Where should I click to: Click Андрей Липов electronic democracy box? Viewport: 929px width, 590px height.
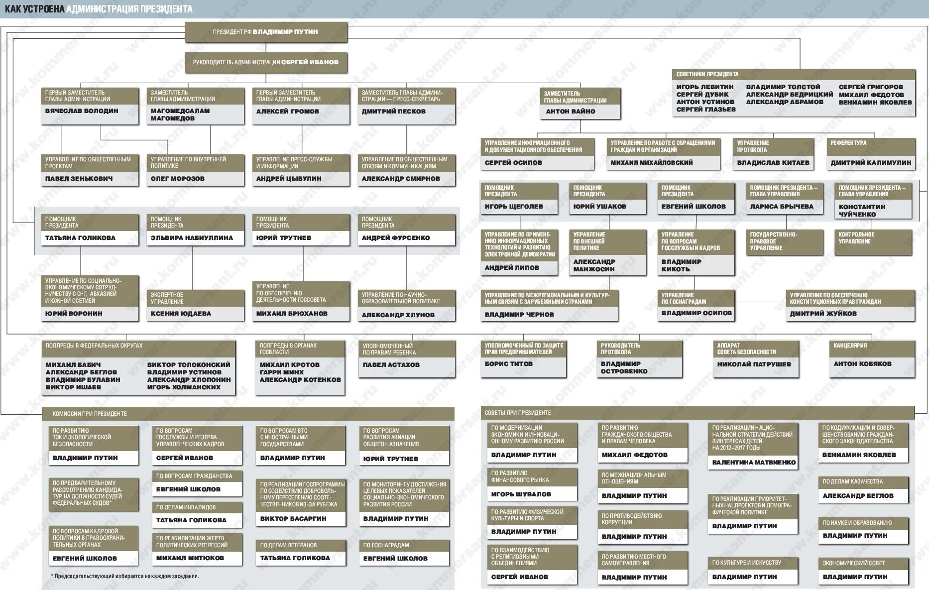click(x=520, y=252)
